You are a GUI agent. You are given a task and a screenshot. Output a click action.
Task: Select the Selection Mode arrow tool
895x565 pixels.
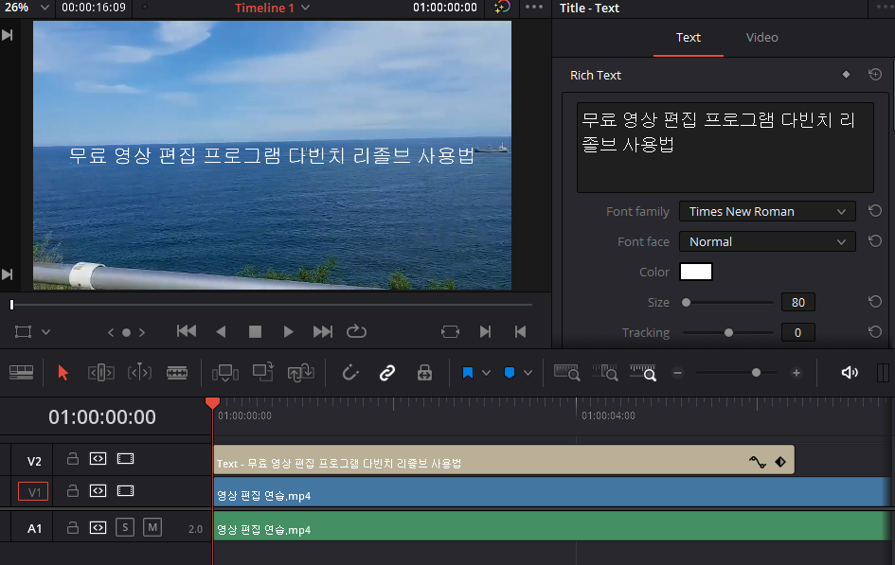pos(63,373)
